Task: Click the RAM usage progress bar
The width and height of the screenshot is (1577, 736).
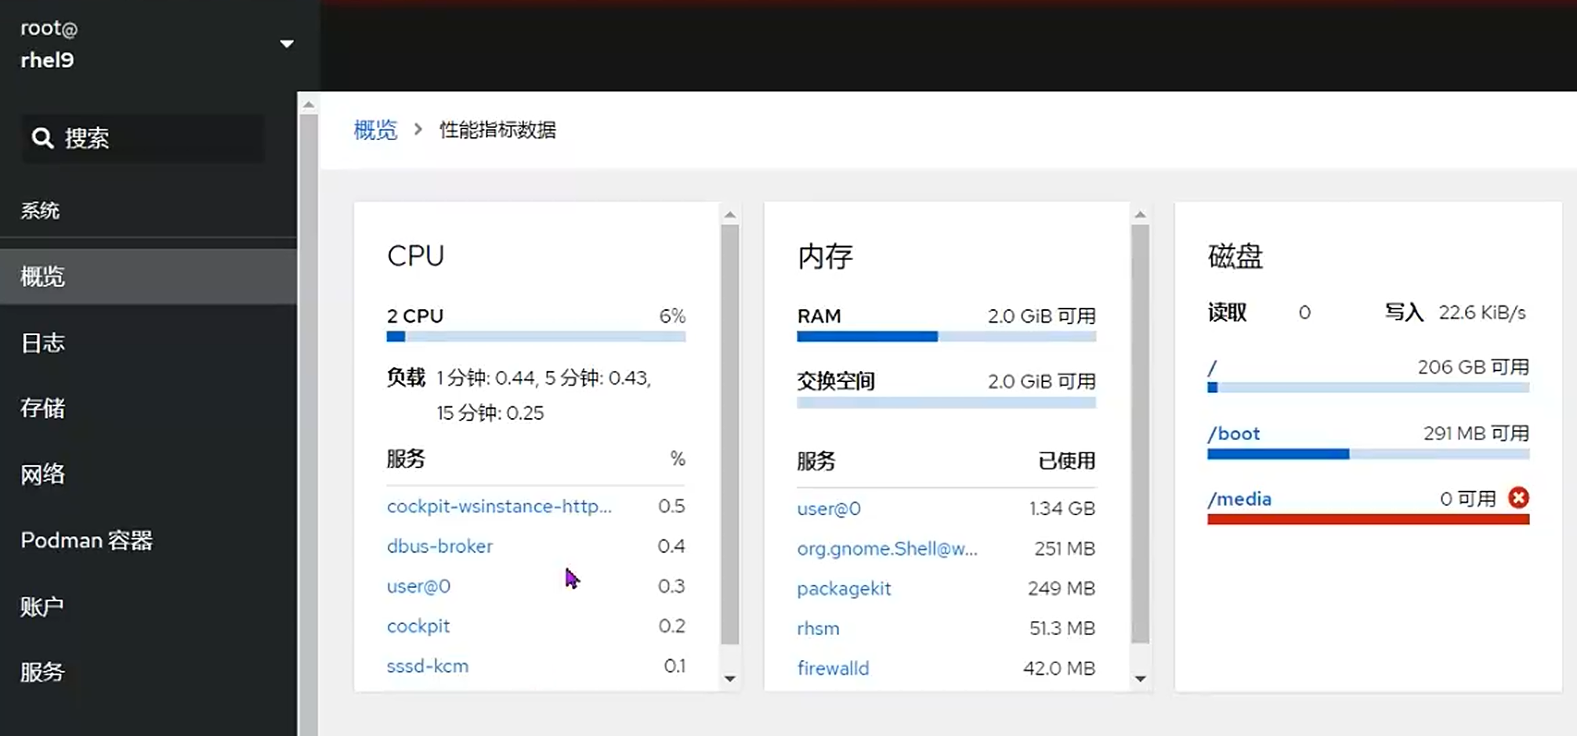Action: (946, 337)
